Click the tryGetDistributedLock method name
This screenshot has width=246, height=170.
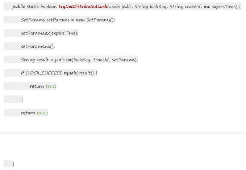83,7
